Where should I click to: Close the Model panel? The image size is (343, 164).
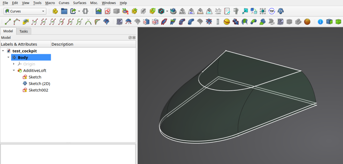point(134,37)
